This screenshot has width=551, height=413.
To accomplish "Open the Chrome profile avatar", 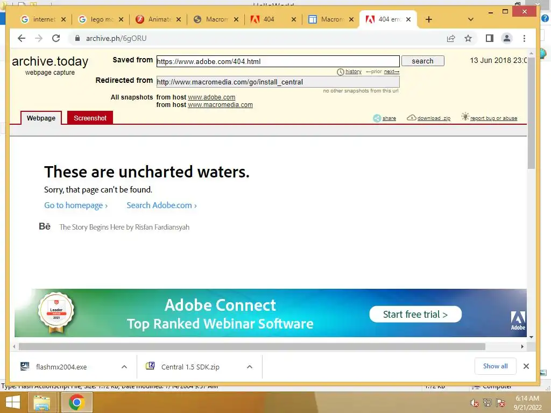I will coord(507,38).
